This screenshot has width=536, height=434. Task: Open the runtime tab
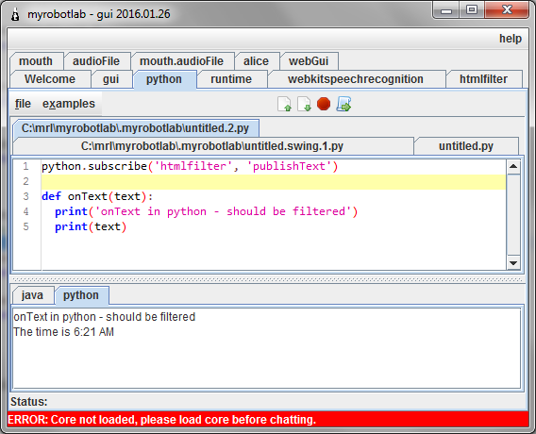pyautogui.click(x=231, y=79)
